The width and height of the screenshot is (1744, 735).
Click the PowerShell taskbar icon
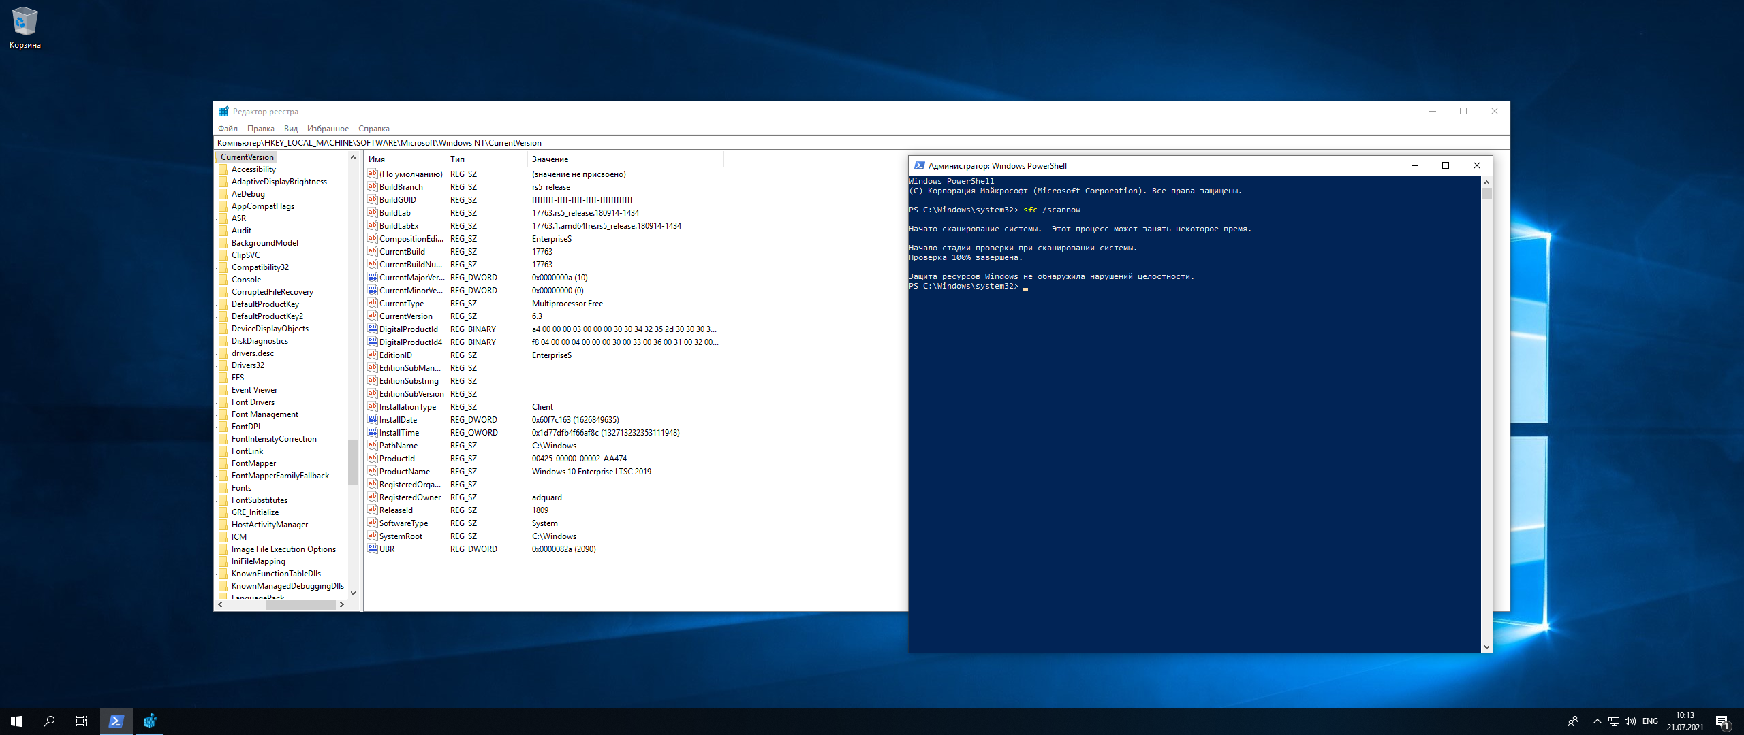(116, 721)
